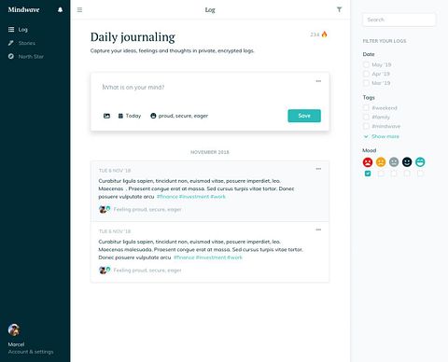Viewport: 448px width, 362px height.
Task: Click the Search input field
Action: coord(399,20)
